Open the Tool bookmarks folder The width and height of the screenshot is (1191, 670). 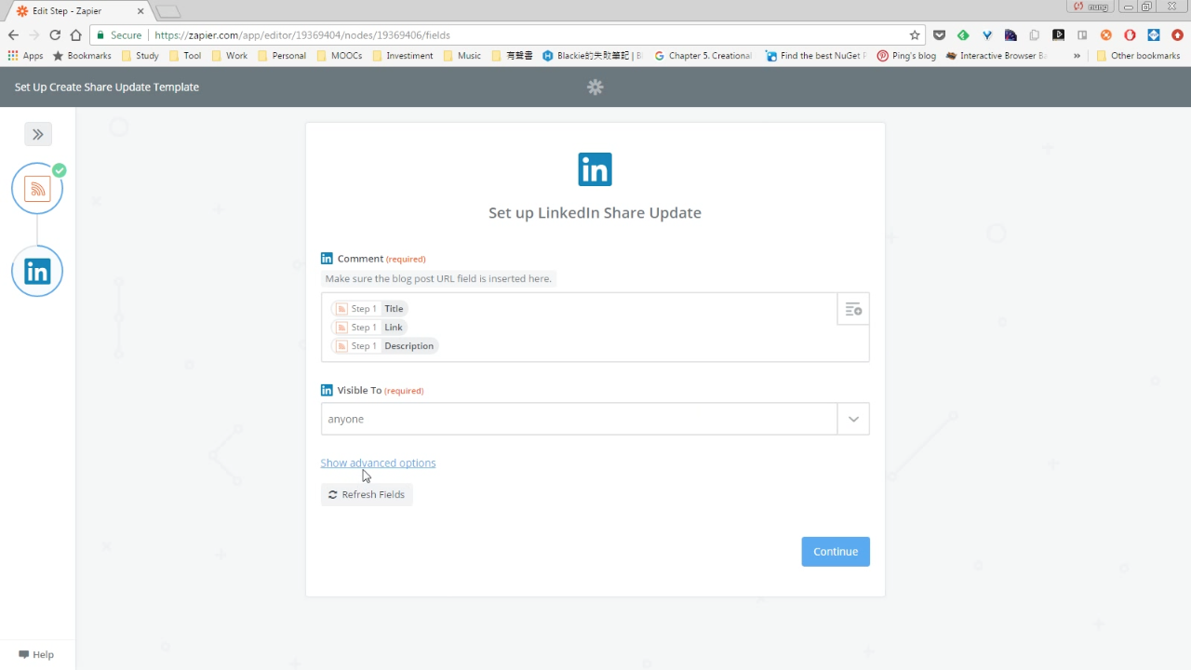[184, 56]
